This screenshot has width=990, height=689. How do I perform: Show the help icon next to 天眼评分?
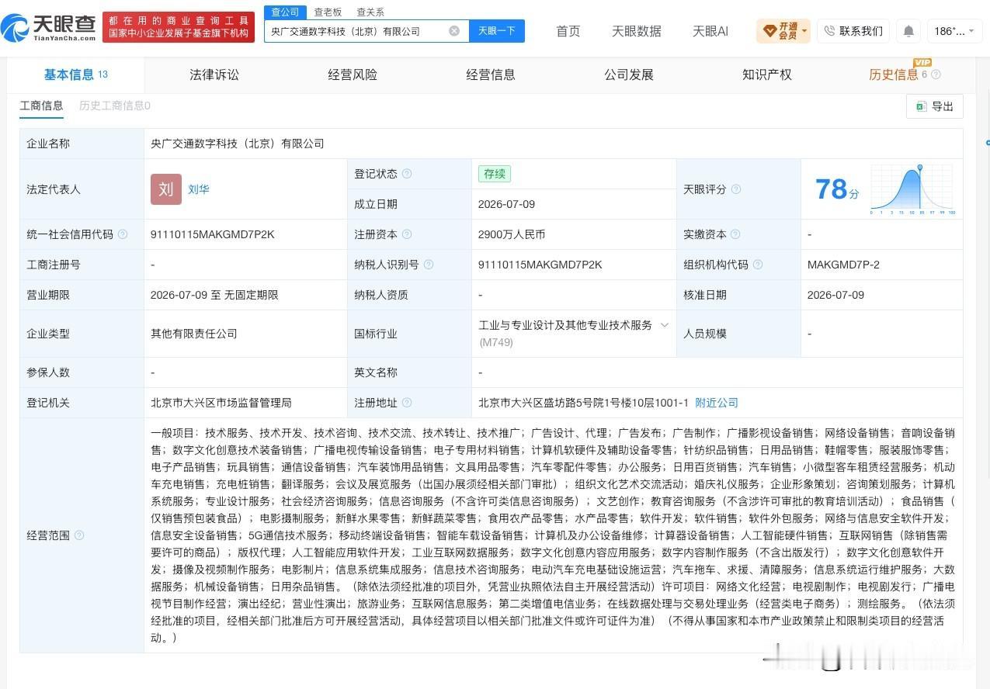coord(736,189)
